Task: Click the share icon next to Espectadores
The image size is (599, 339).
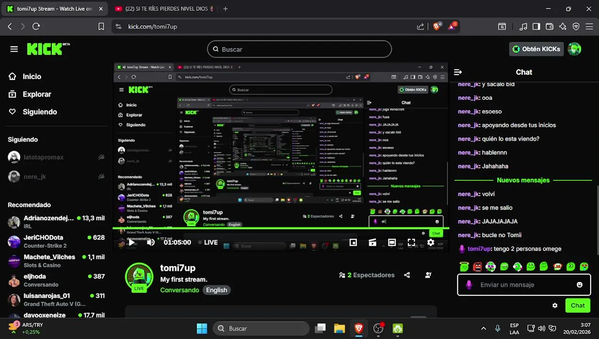Action: tap(407, 275)
